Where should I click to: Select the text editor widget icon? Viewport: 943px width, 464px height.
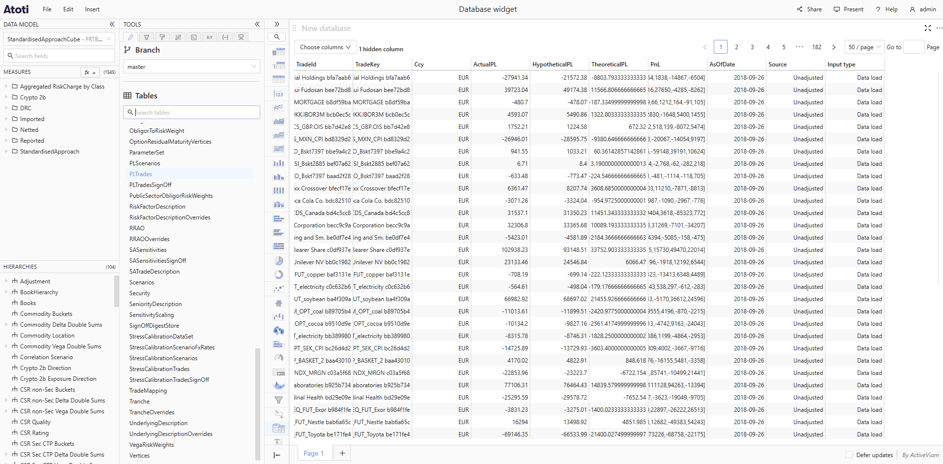[278, 441]
